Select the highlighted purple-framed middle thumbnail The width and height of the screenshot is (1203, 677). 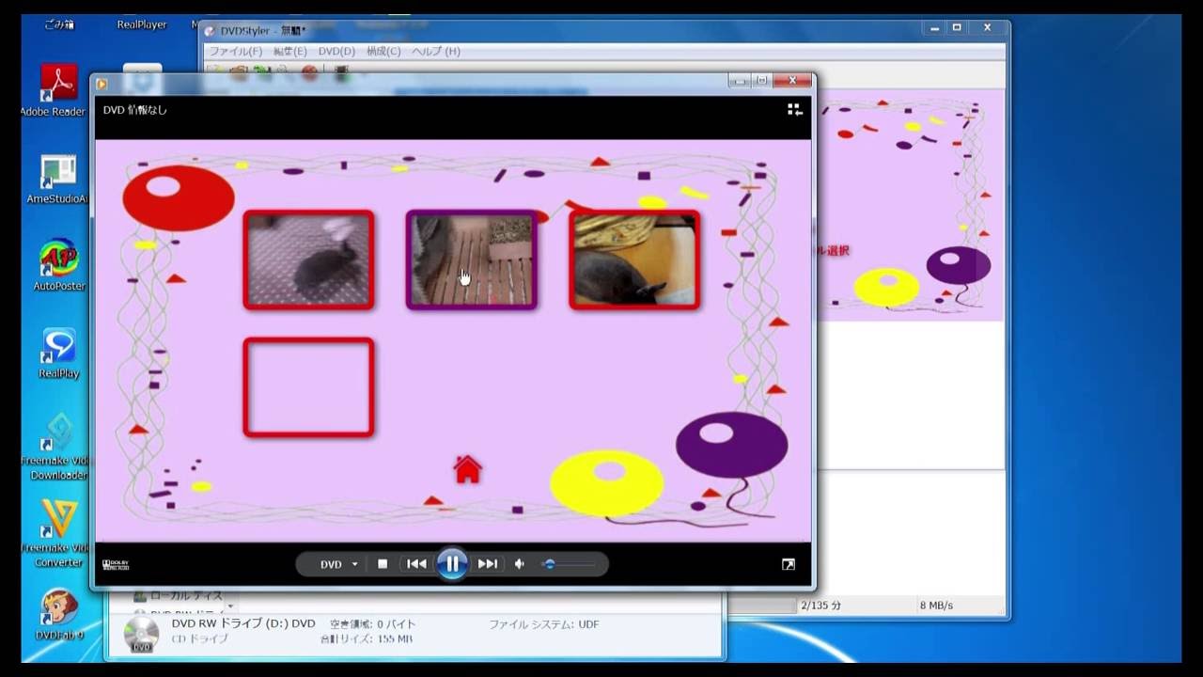[x=472, y=260]
